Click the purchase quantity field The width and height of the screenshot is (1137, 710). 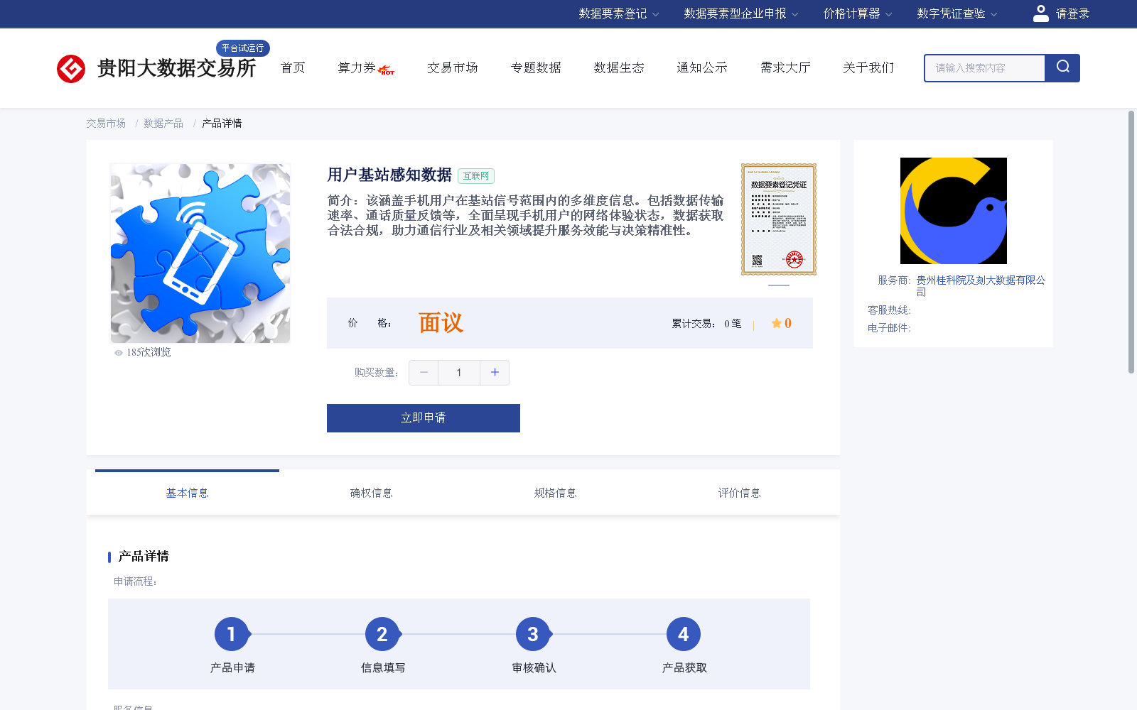click(x=459, y=373)
